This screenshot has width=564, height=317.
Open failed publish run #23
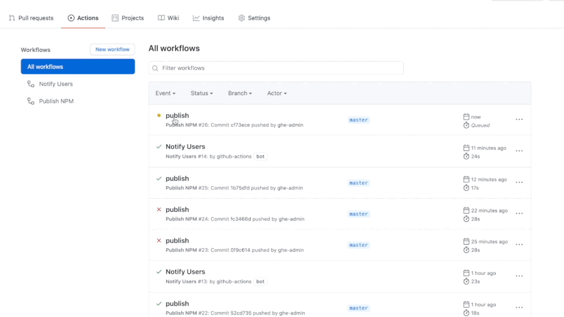177,241
